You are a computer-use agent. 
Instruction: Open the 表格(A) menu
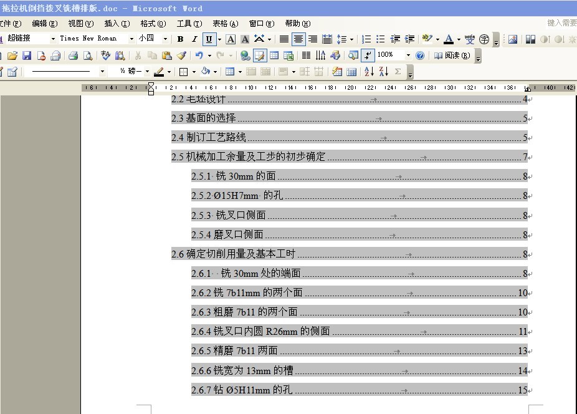tap(225, 24)
